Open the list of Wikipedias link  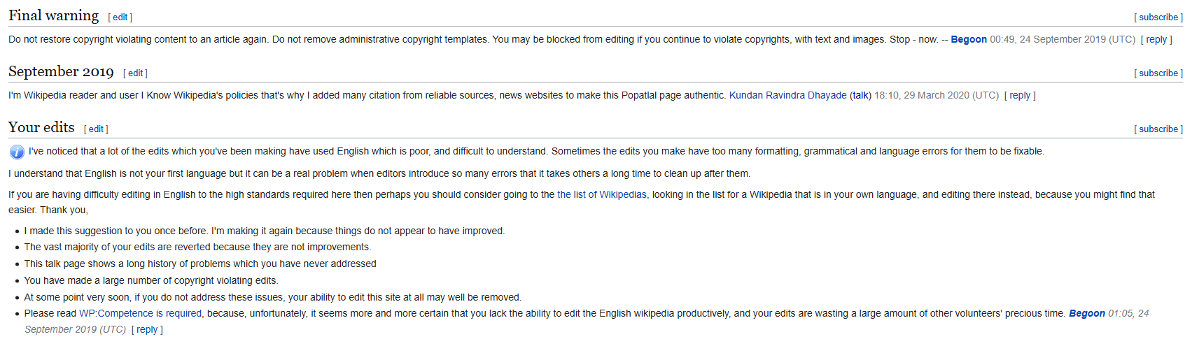click(602, 195)
